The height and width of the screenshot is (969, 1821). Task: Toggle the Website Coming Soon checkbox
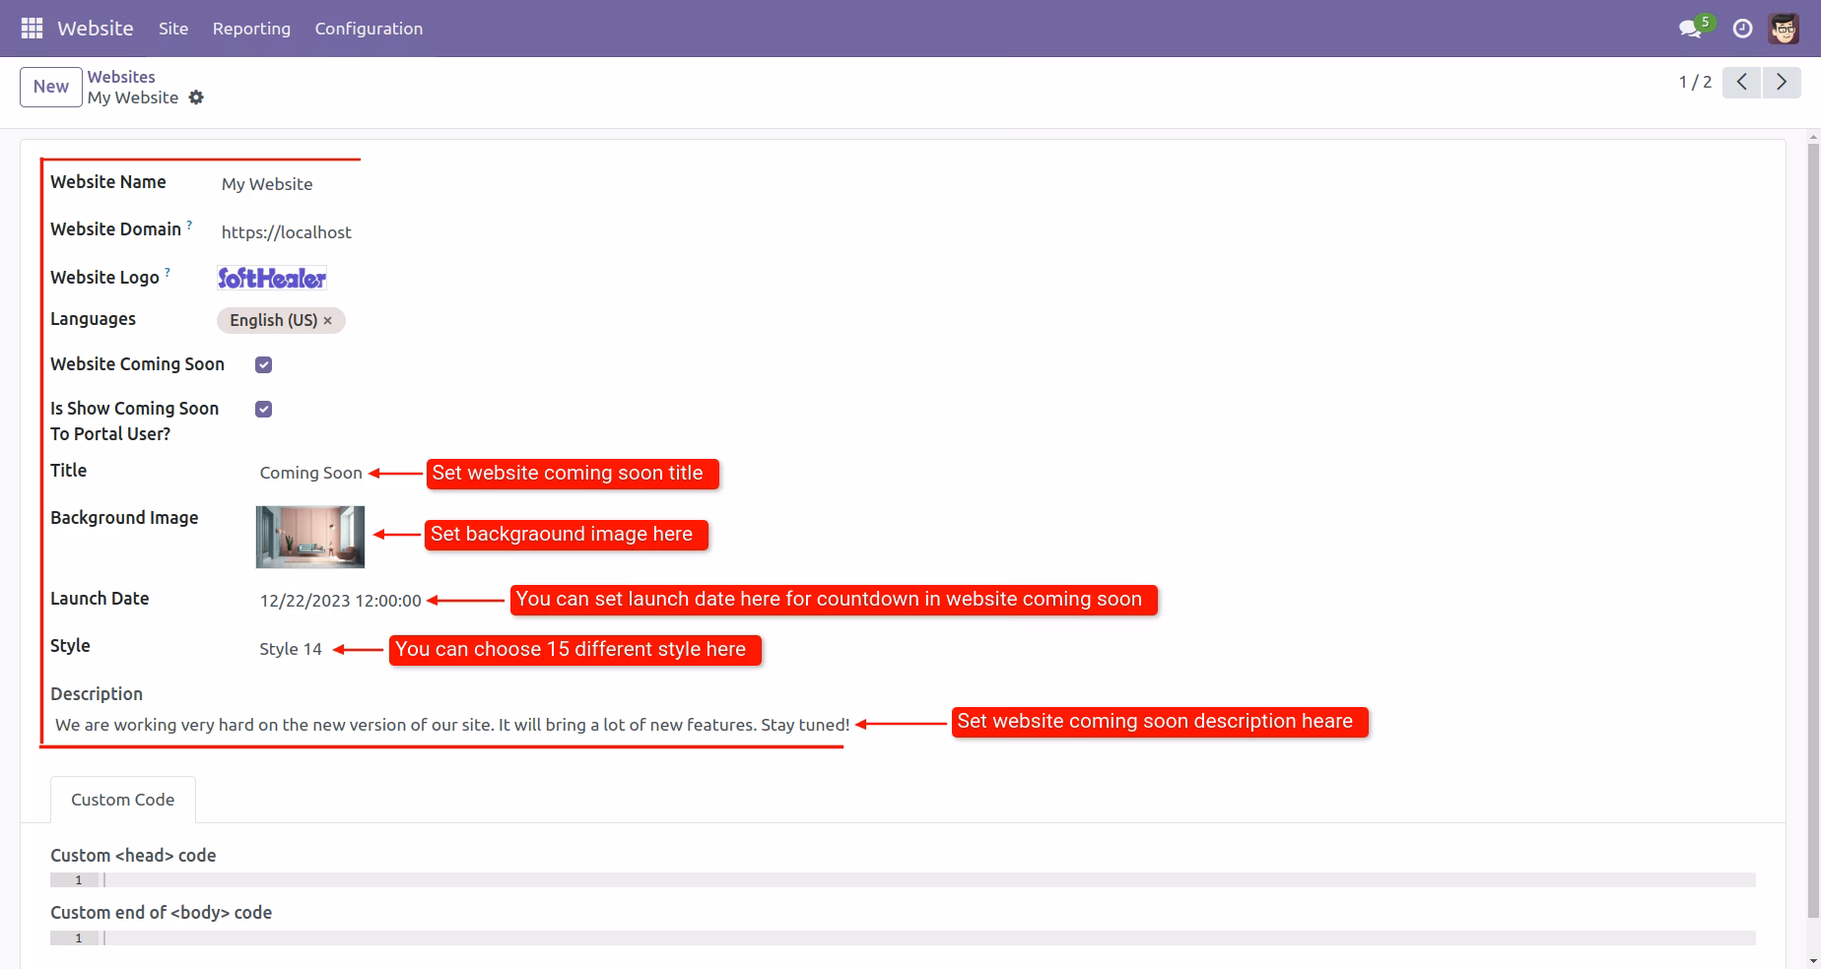263,364
